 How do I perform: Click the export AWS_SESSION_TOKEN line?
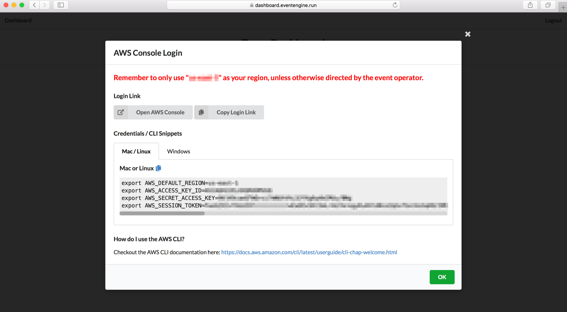click(284, 206)
